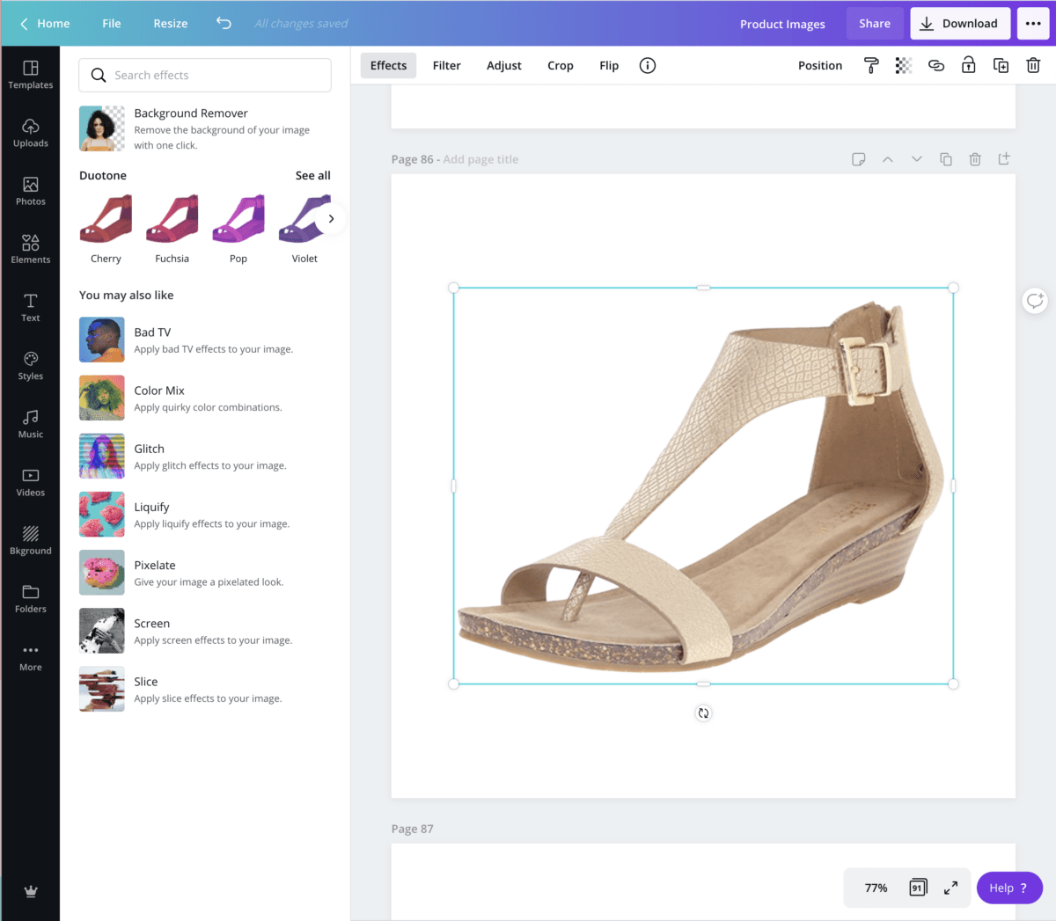Screen dimensions: 1056x921
Task: Delete the image with the trash icon
Action: tap(1033, 65)
